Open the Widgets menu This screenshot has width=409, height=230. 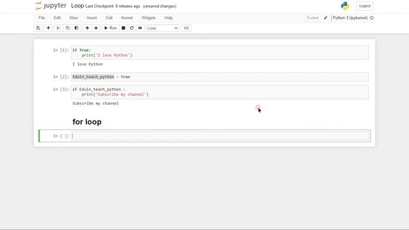point(148,18)
